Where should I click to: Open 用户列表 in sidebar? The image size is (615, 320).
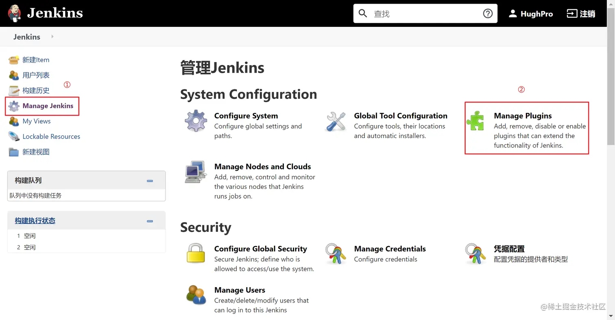(36, 75)
